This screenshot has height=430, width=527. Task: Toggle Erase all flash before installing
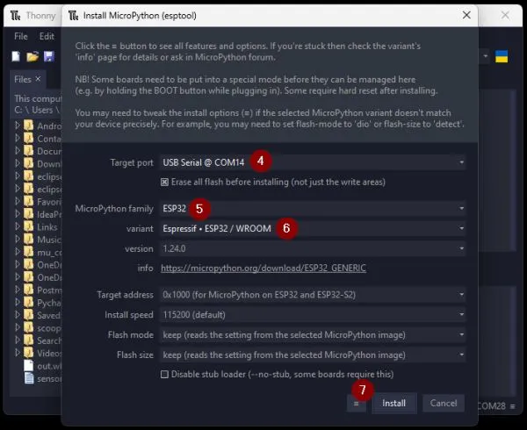coord(165,183)
